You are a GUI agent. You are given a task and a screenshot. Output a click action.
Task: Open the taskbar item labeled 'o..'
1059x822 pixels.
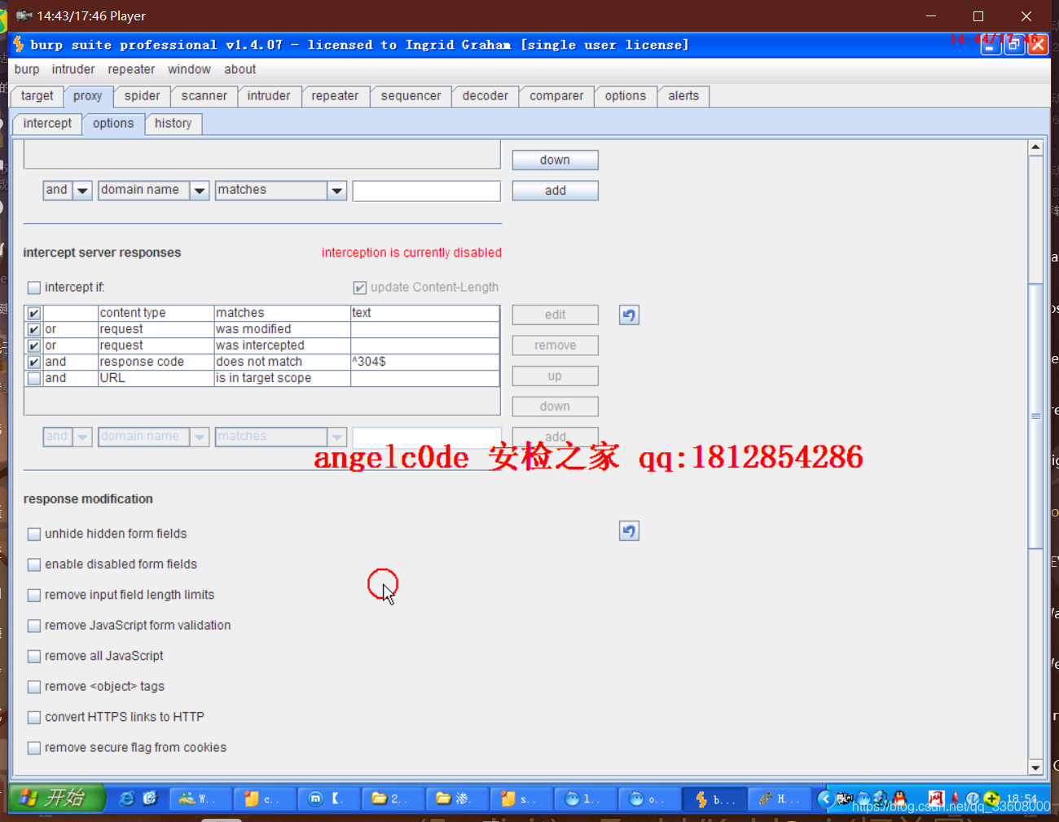pos(651,799)
